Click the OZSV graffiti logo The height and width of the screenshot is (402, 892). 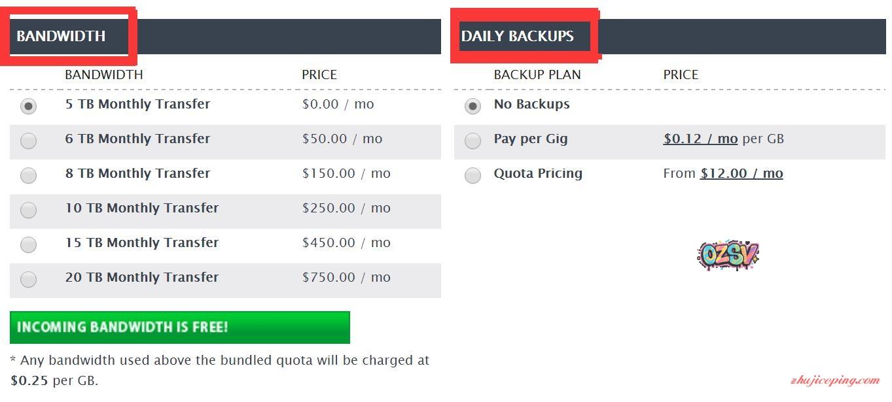(728, 254)
